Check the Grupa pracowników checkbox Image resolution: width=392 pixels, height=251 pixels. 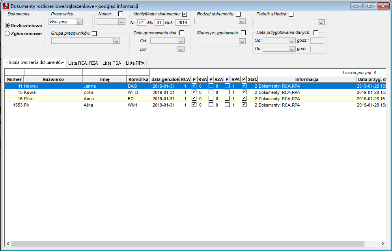coord(94,34)
